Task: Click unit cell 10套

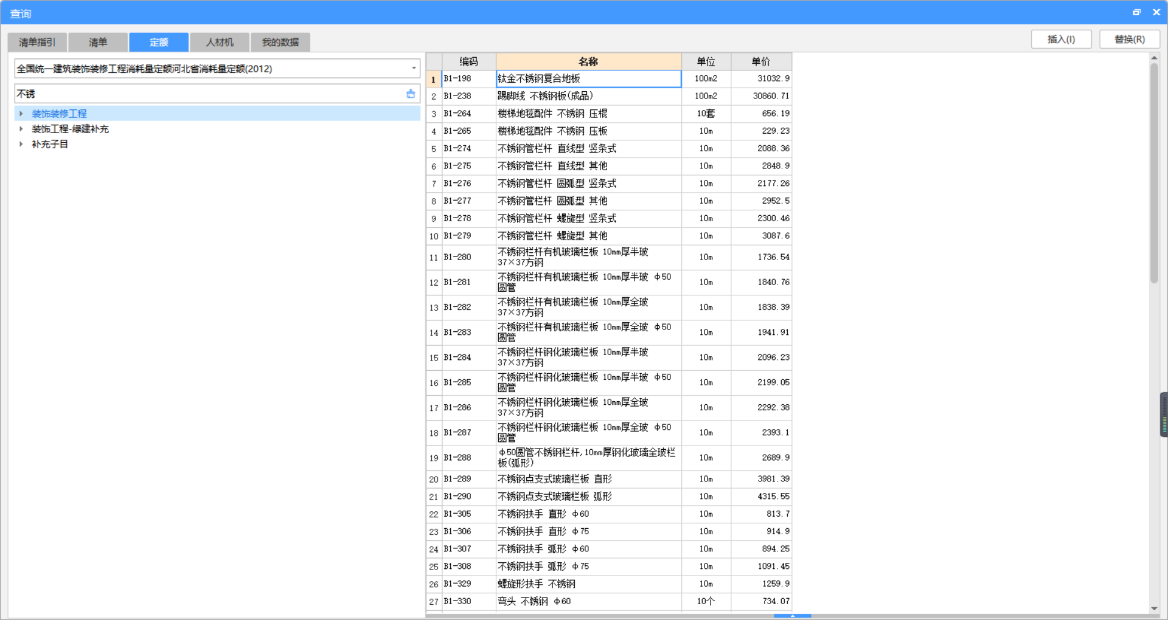Action: pyautogui.click(x=706, y=114)
